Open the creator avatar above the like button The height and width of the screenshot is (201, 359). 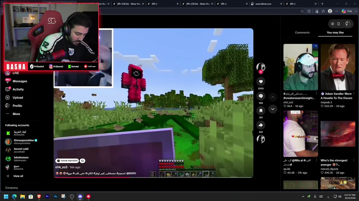(x=261, y=67)
